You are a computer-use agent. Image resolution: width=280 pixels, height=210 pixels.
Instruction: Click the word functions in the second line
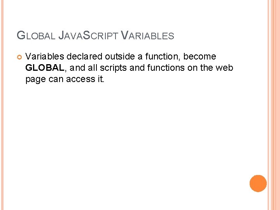click(x=166, y=68)
